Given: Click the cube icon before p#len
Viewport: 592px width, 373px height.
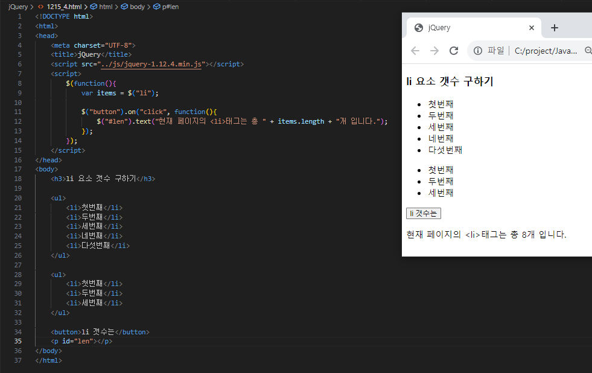Looking at the screenshot, I should point(157,7).
